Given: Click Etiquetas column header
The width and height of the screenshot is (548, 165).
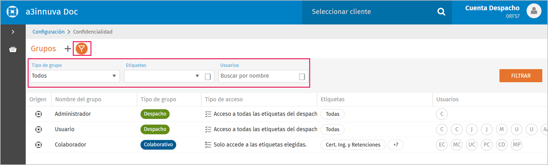Looking at the screenshot, I should click(x=332, y=99).
